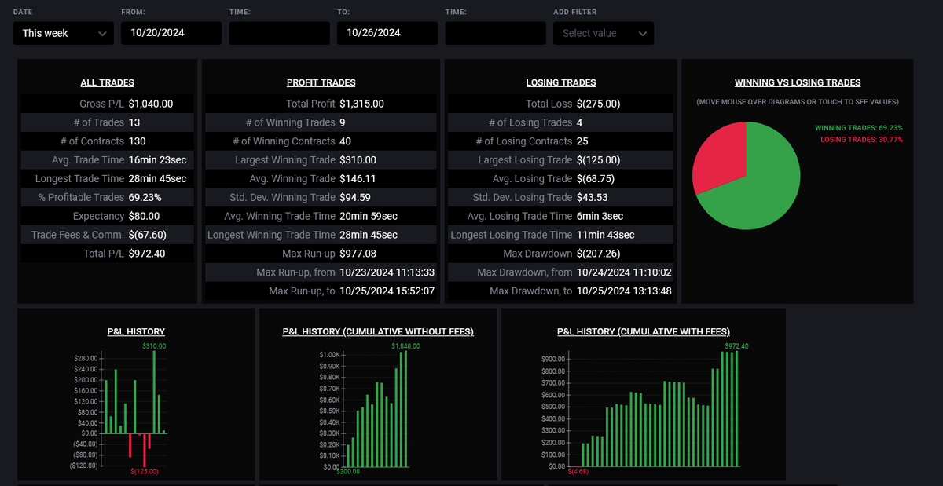Screen dimensions: 943x486
Task: Click P&L History (Cumulative Without Fees) title
Action: click(378, 332)
